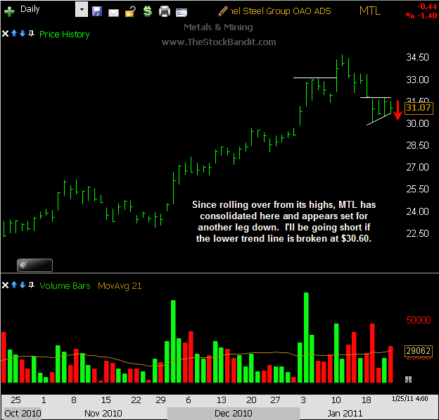Click the Oct 2010 month label

pyautogui.click(x=23, y=413)
